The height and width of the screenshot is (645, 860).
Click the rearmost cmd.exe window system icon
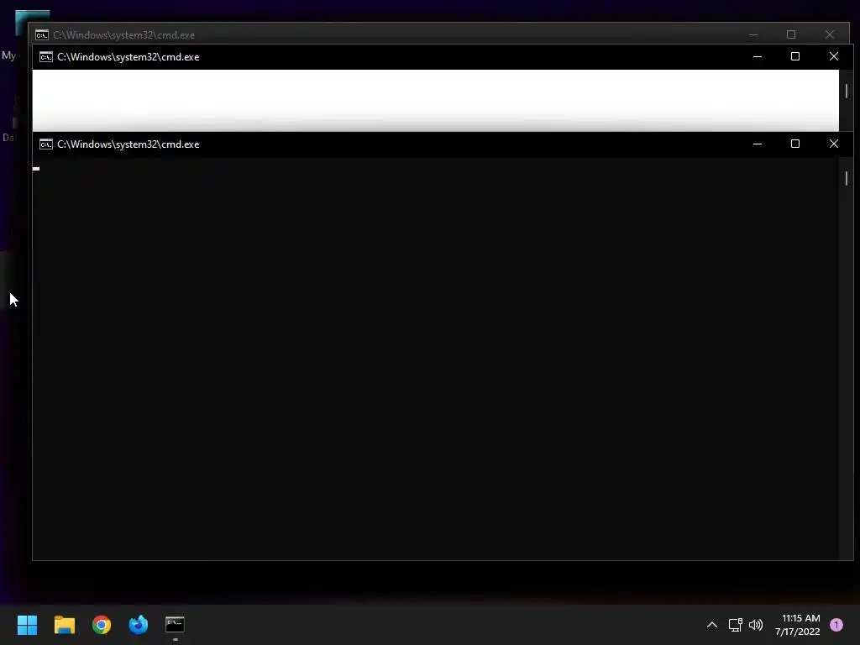click(x=42, y=35)
